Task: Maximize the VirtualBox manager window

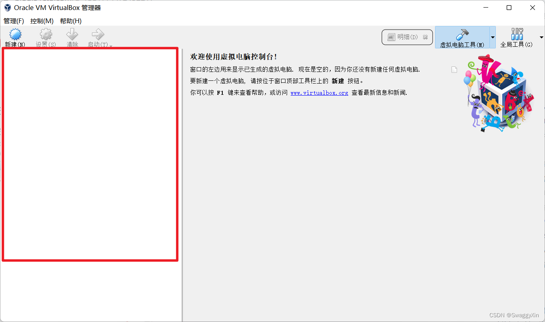Action: coord(509,8)
